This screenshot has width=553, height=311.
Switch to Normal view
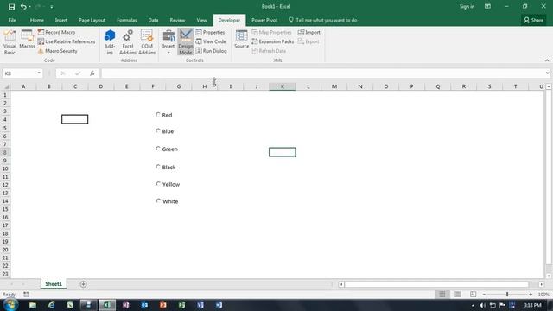point(442,294)
